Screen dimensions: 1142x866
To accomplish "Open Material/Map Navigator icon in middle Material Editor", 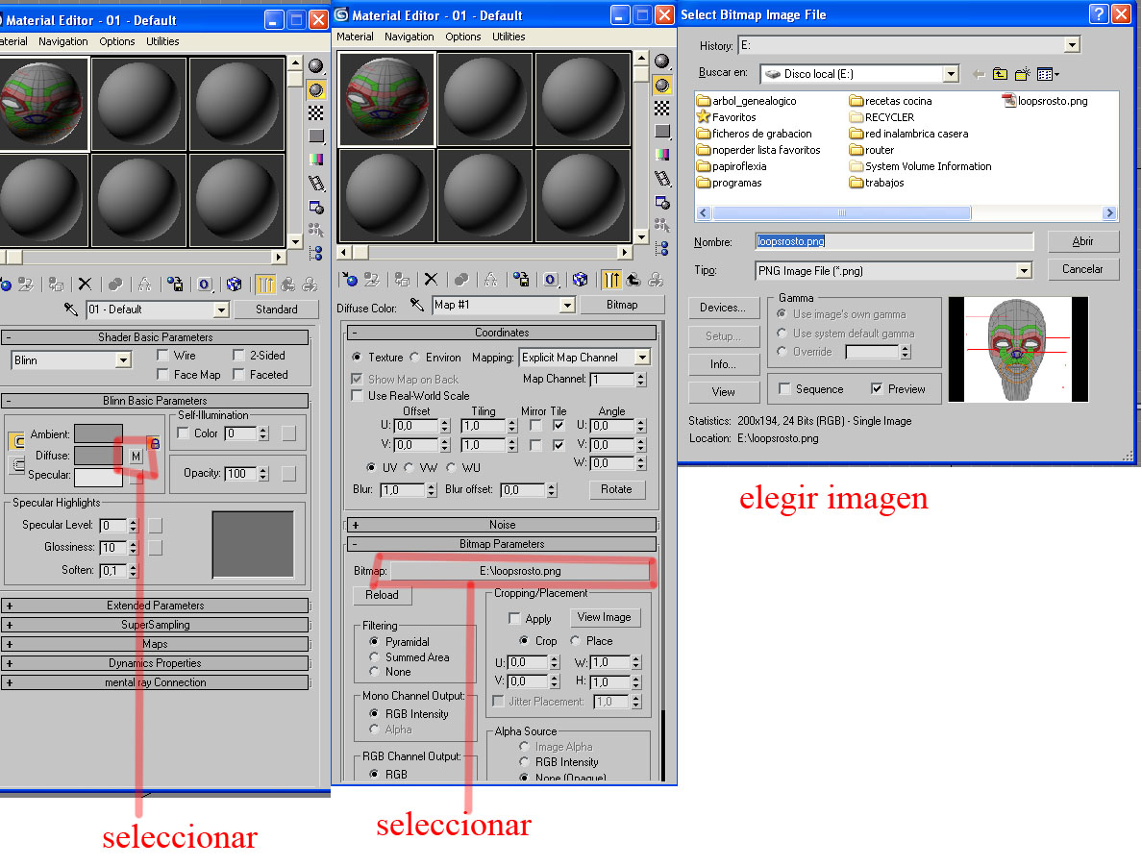I will tap(661, 248).
